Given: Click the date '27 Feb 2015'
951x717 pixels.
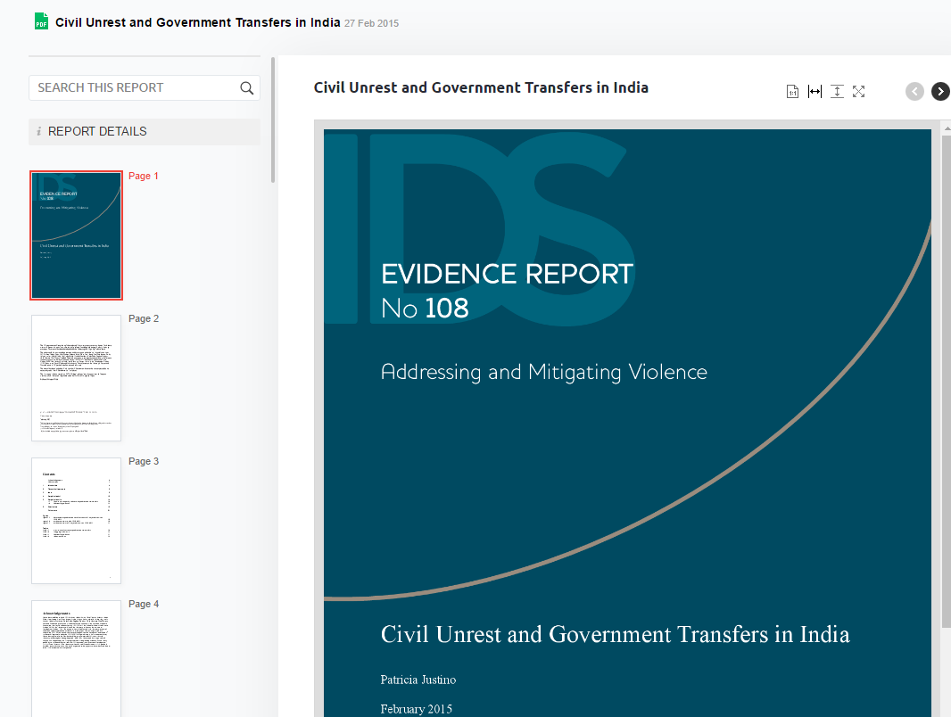Looking at the screenshot, I should pos(372,24).
